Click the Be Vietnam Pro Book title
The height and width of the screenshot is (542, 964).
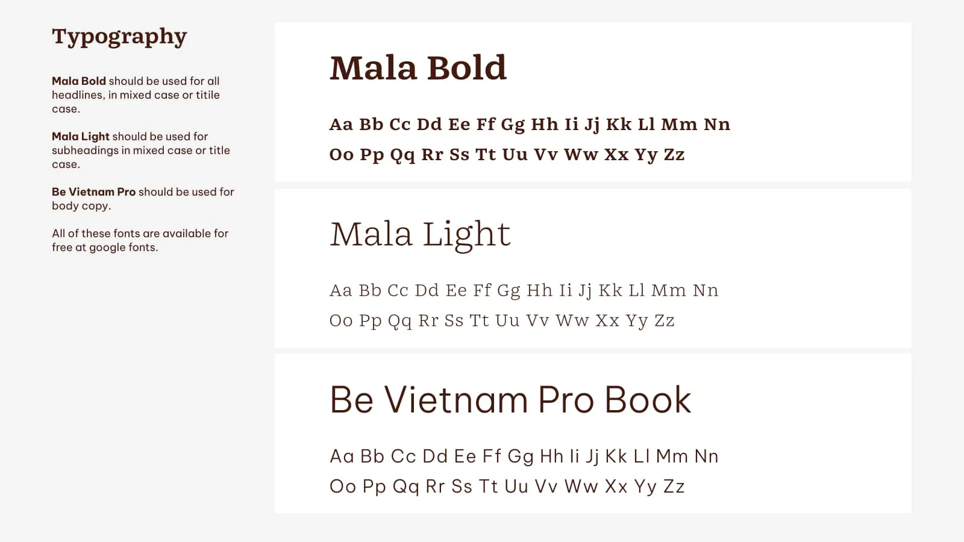(510, 400)
